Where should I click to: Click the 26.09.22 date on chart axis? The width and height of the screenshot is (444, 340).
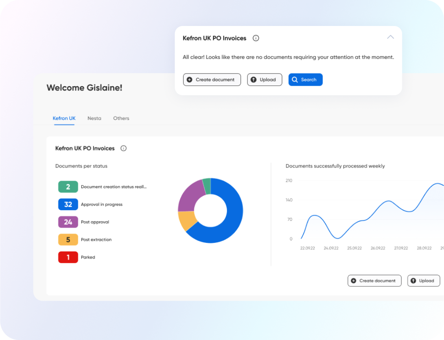click(x=378, y=248)
